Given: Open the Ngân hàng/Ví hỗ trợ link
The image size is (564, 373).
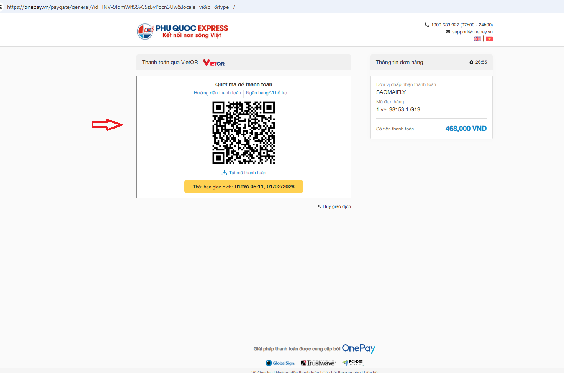Looking at the screenshot, I should click(x=267, y=93).
